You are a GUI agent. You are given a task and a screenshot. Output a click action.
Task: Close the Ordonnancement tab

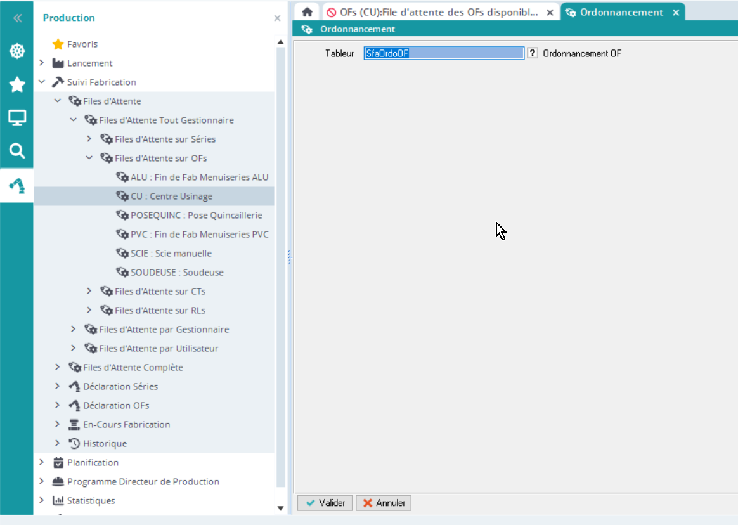click(x=676, y=12)
